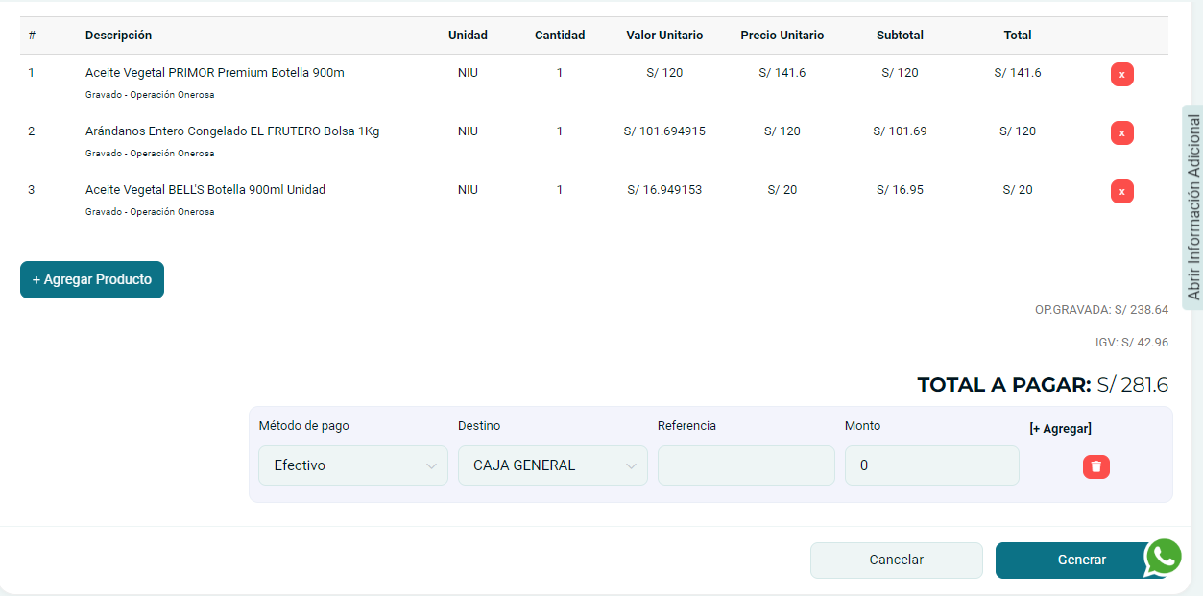Focus the Referencia input field
Viewport: 1203px width, 596px height.
(x=746, y=465)
